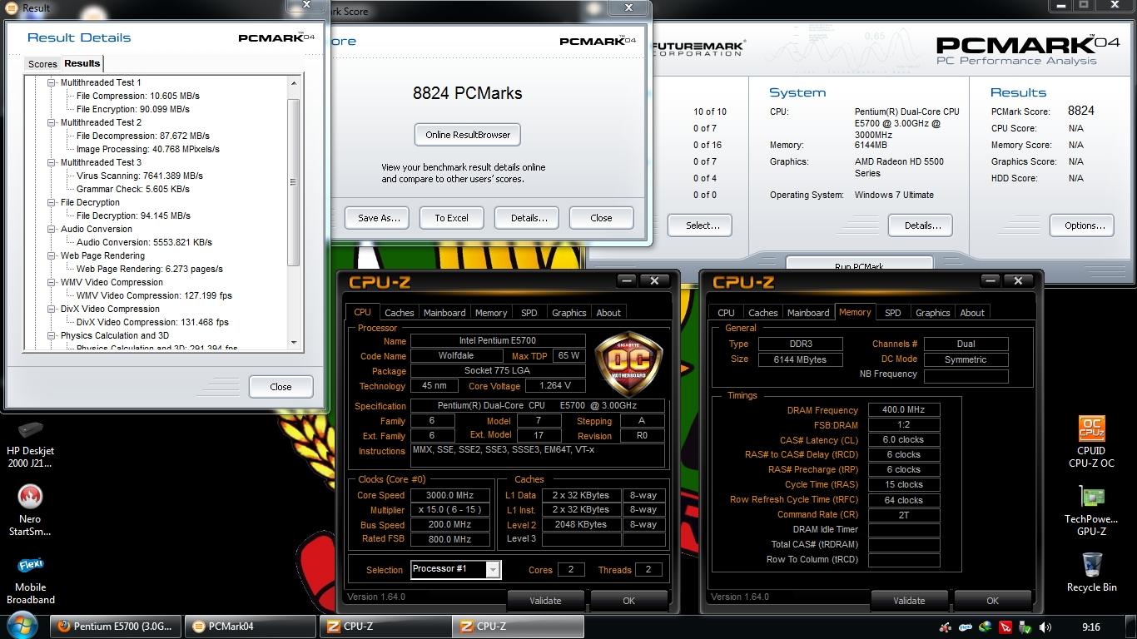Click the Core Speed 3000.0 MHz field
Screen dimensions: 1137x639
point(449,495)
